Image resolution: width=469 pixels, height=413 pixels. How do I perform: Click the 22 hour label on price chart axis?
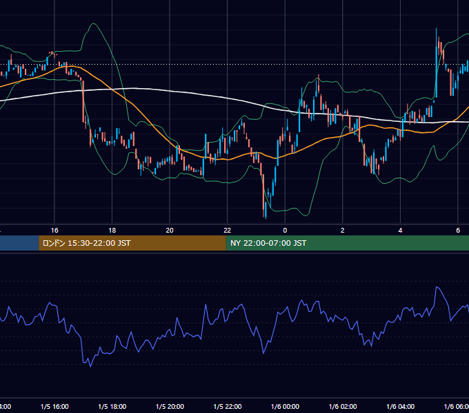click(x=228, y=231)
